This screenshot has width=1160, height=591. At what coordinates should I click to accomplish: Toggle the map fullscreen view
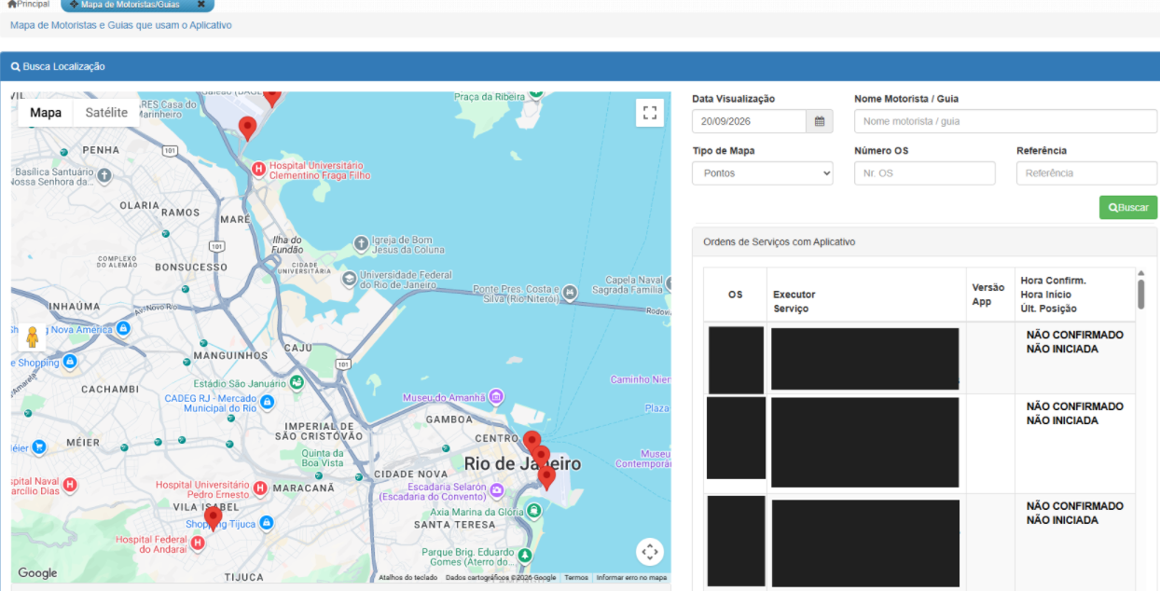[x=650, y=113]
